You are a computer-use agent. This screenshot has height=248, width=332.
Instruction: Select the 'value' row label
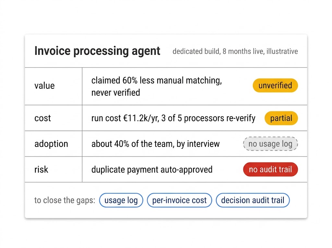(44, 86)
